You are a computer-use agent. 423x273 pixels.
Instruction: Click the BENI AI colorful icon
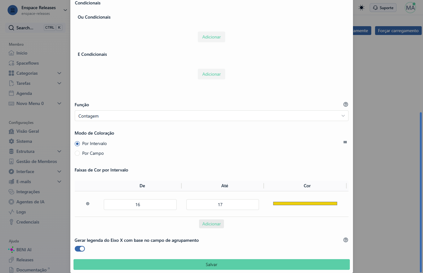[x=11, y=250]
